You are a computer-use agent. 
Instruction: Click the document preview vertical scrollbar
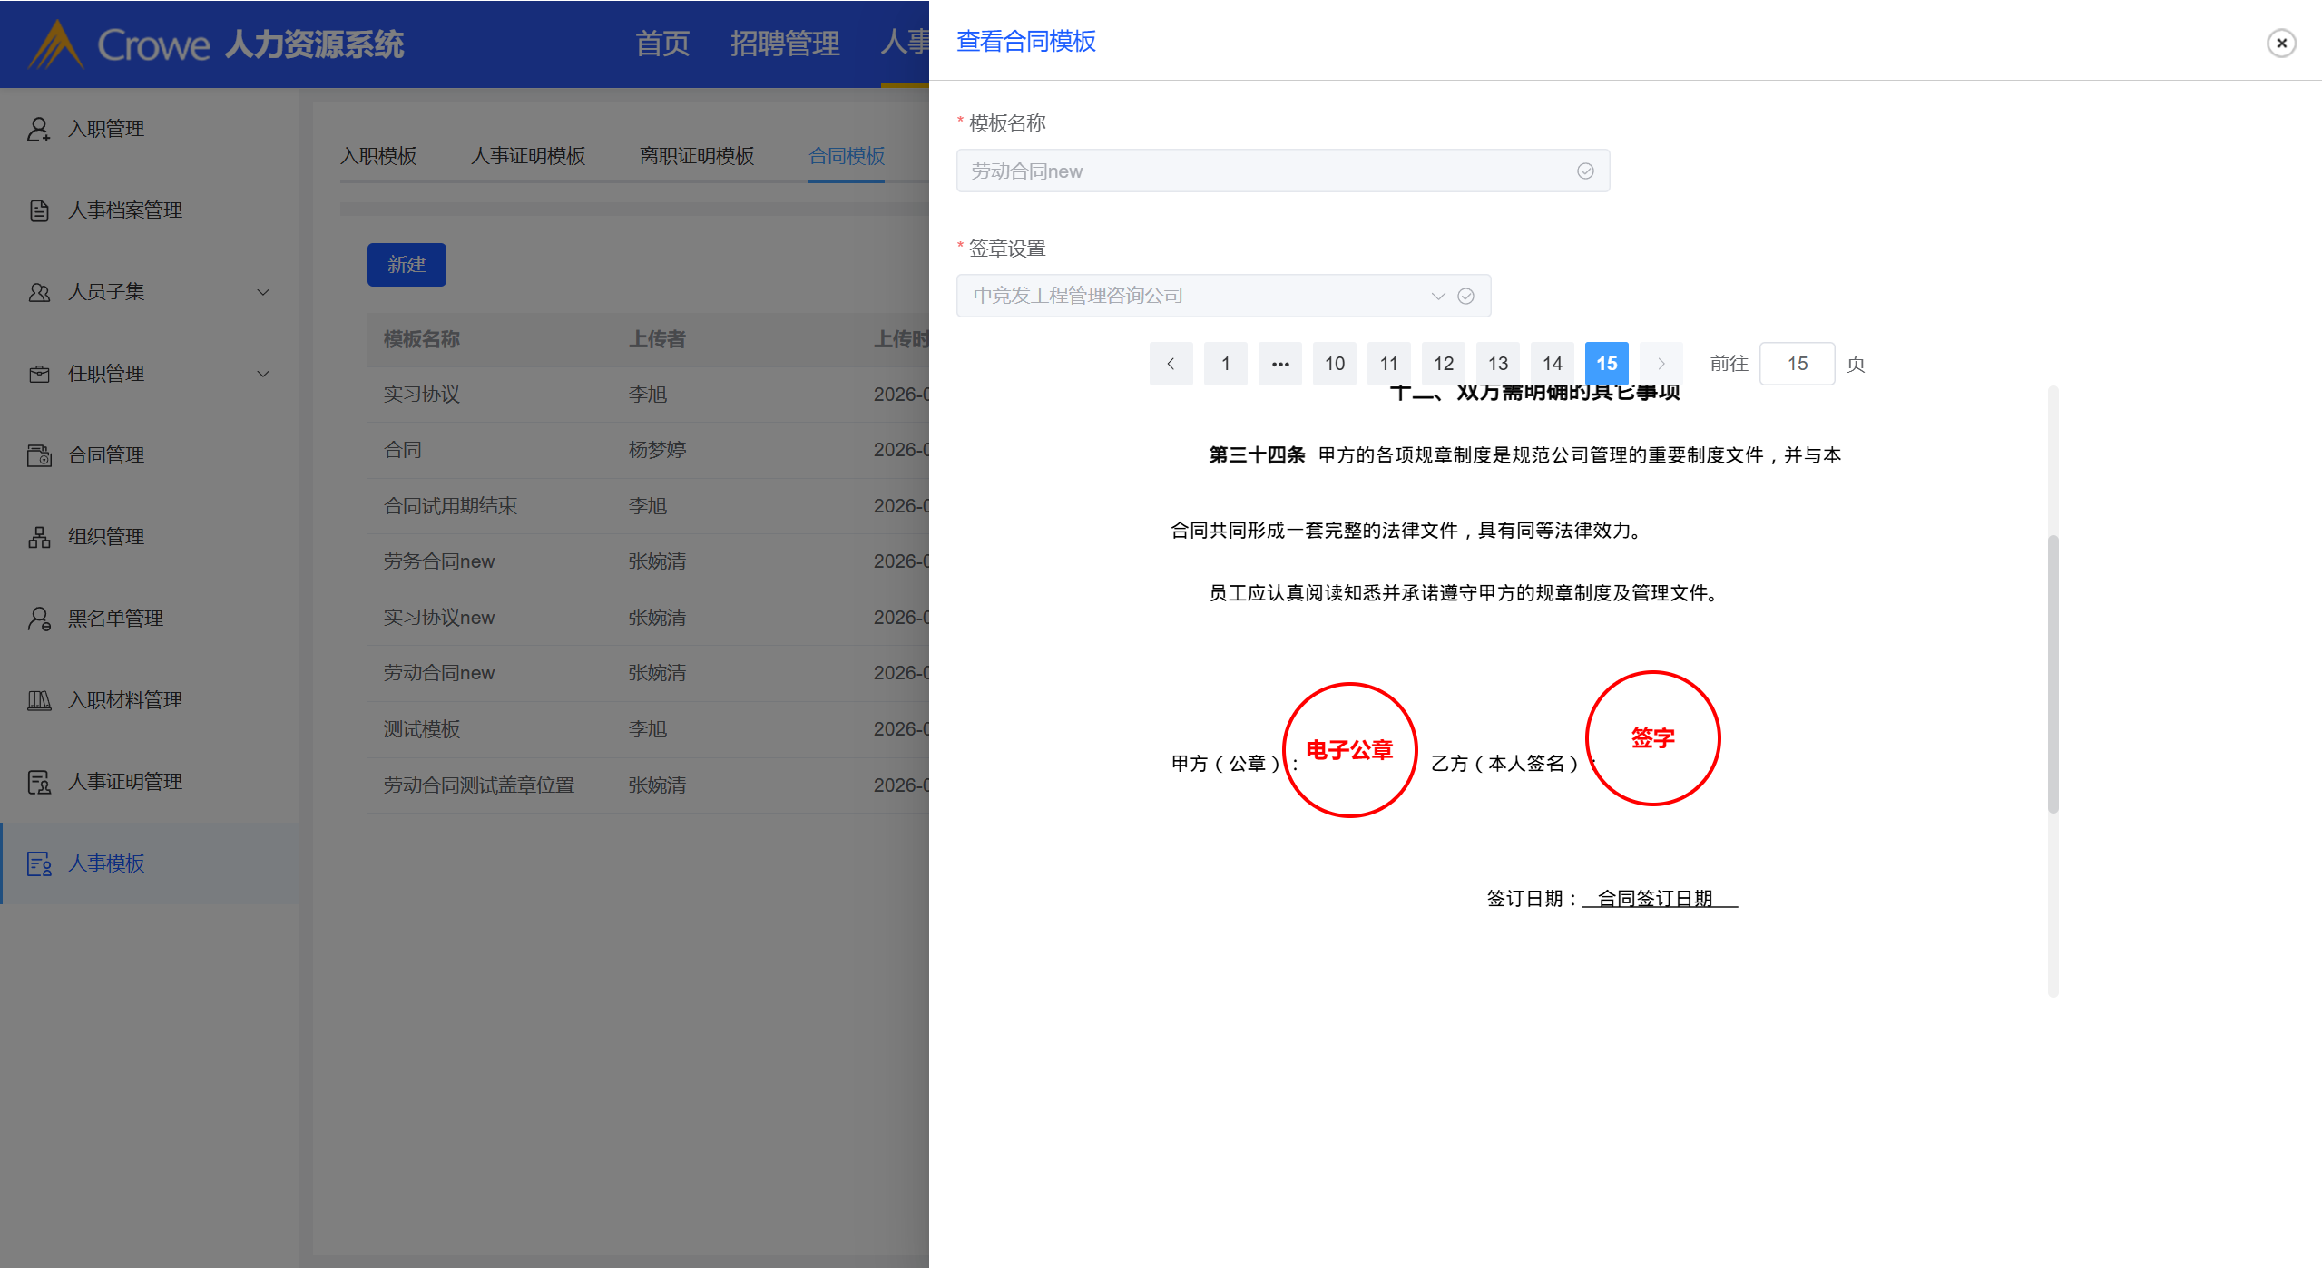(x=2053, y=674)
